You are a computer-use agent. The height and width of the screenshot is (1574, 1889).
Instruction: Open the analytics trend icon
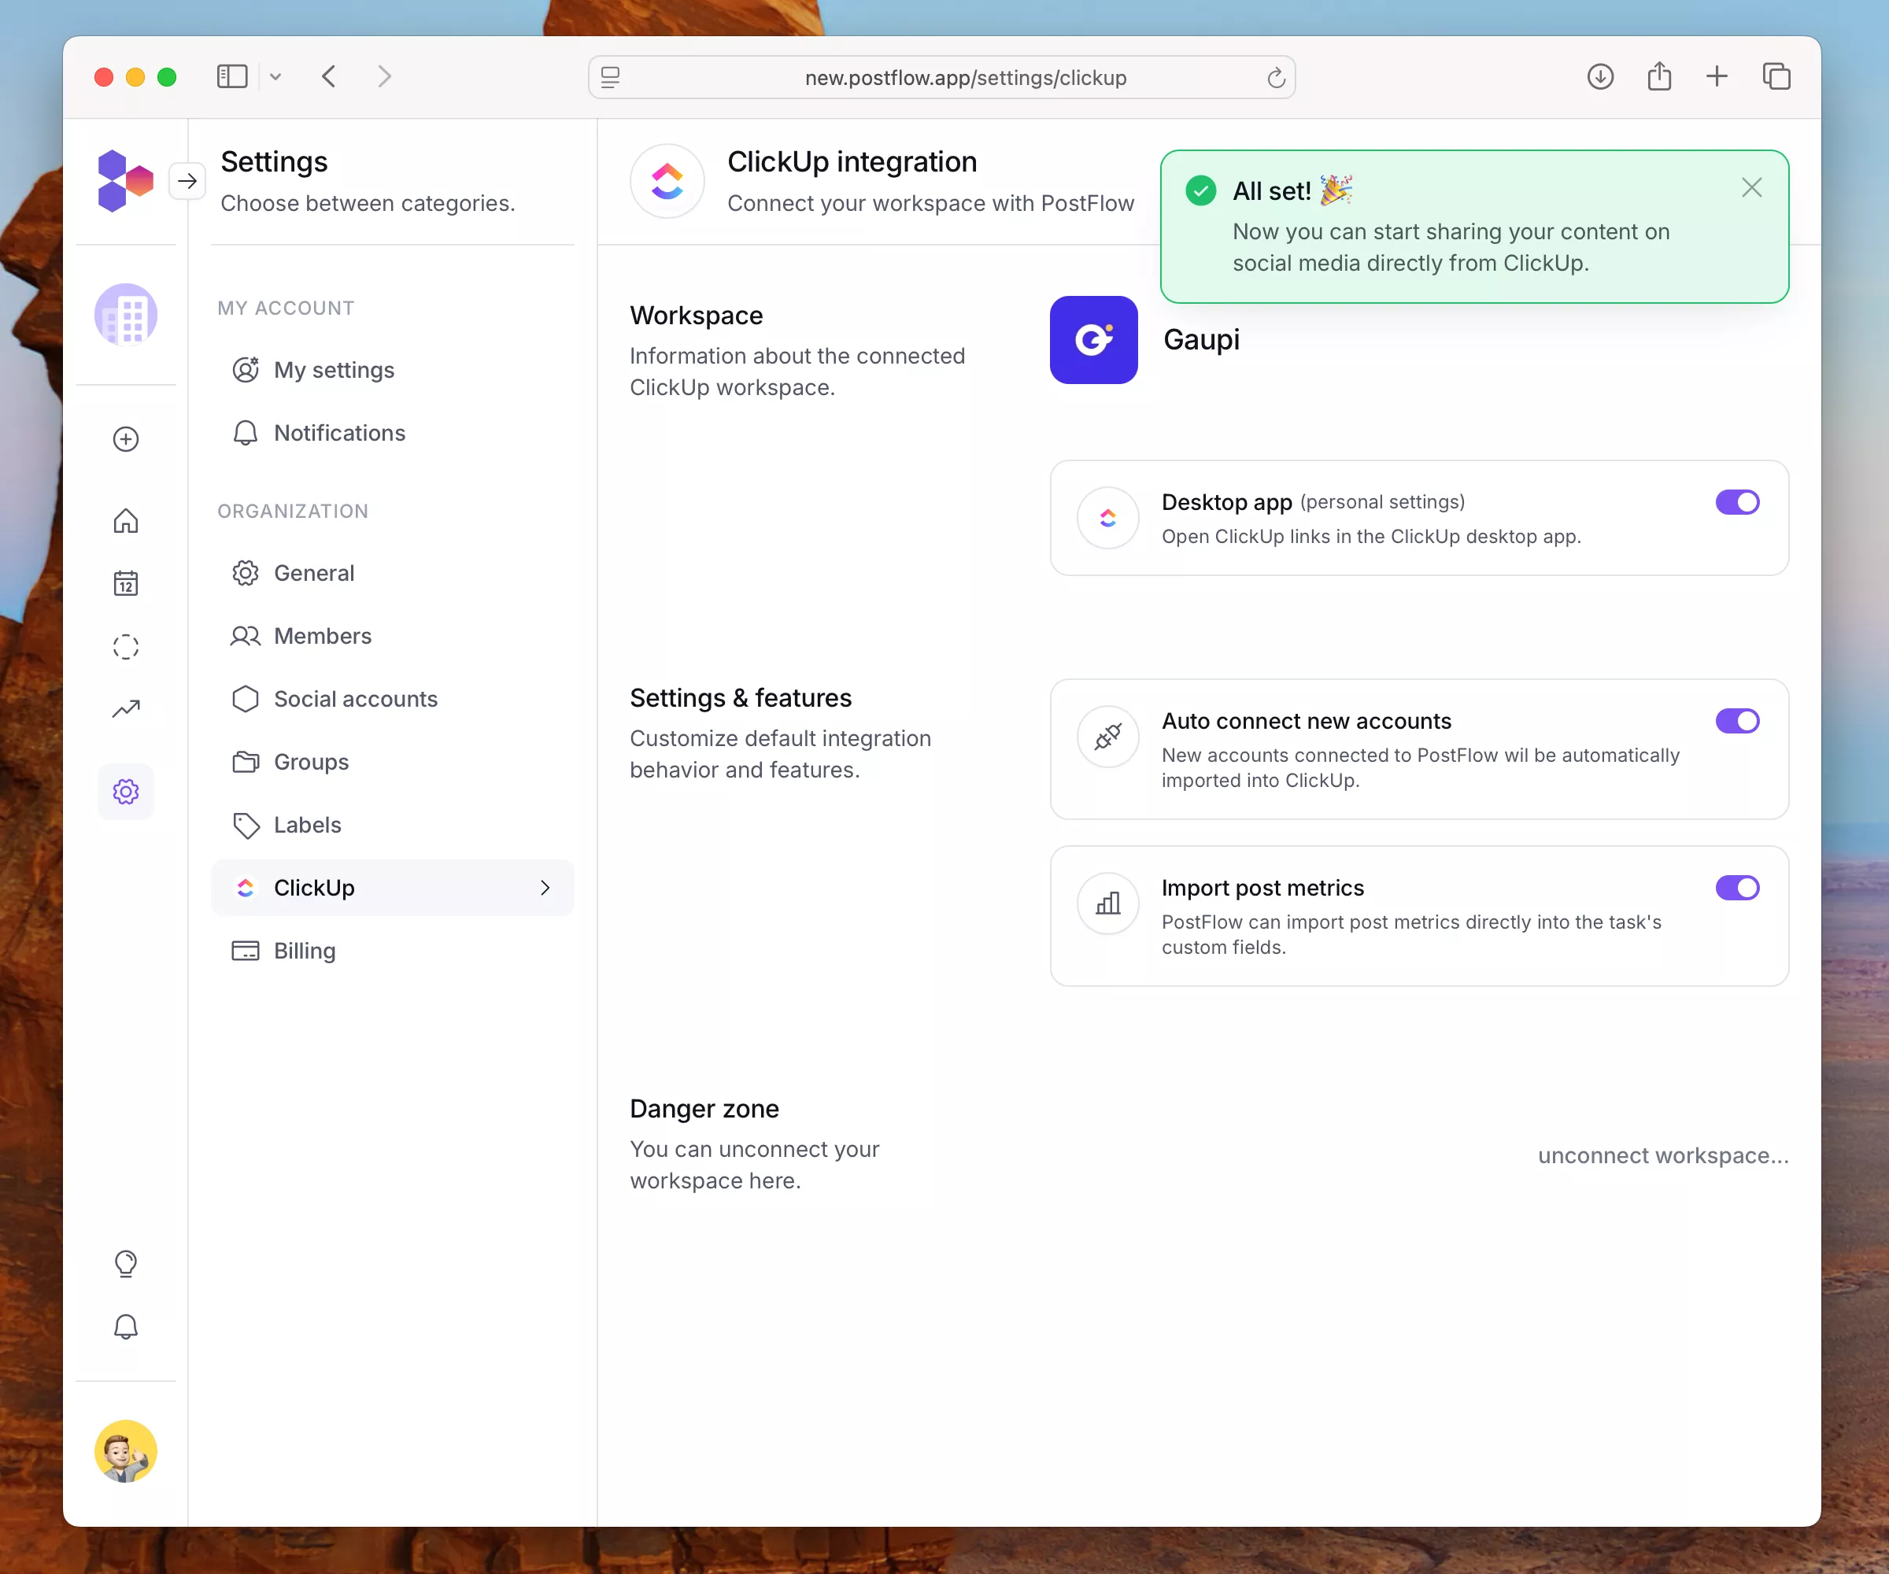pos(126,710)
